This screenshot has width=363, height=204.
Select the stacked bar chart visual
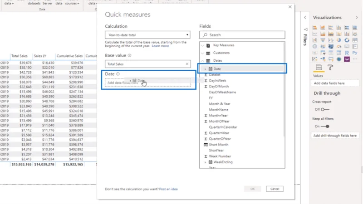pos(314,28)
